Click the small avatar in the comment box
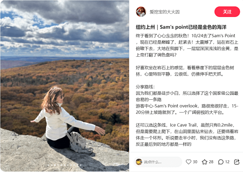The height and width of the screenshot is (172, 243). click(x=139, y=162)
